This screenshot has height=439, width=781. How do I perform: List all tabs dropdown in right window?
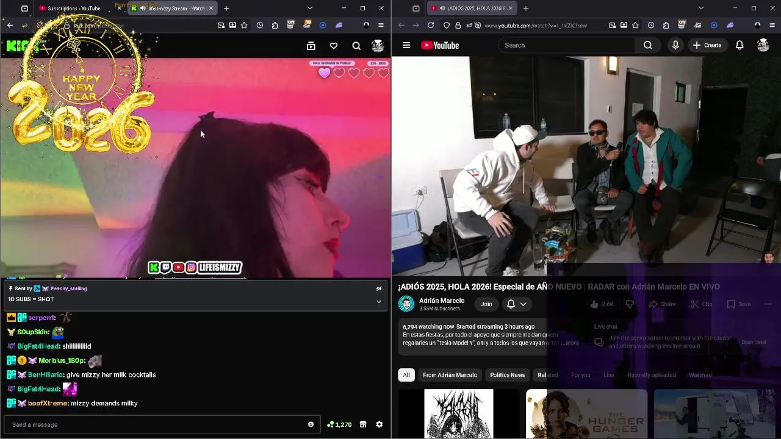(x=701, y=9)
